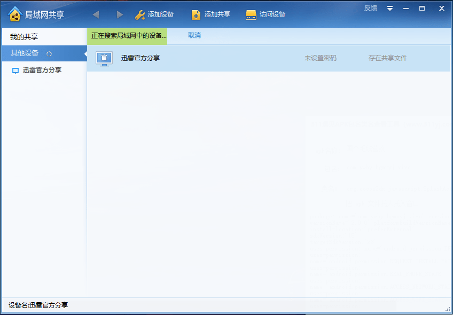Click the back navigation arrow
Viewport: 453px width, 315px height.
point(96,14)
